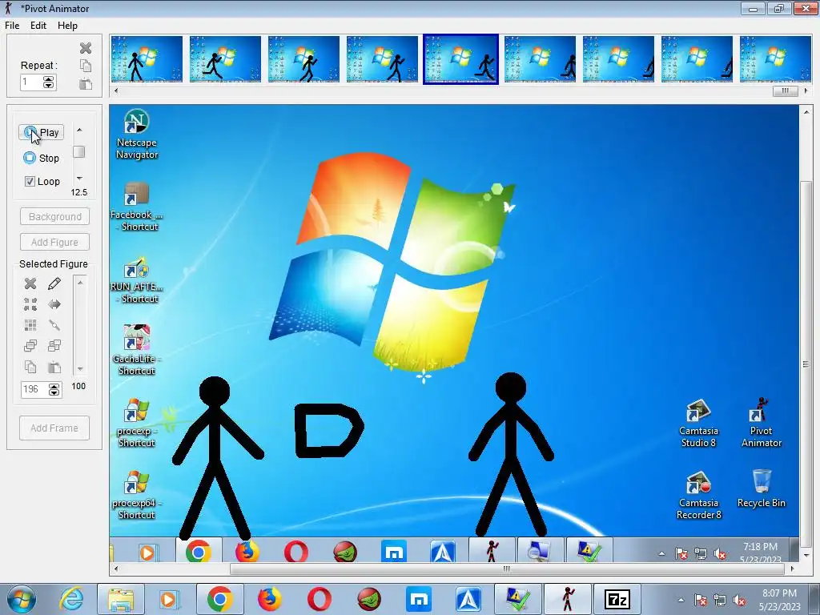The image size is (820, 615).
Task: Click the Add Frame button
Action: (54, 428)
